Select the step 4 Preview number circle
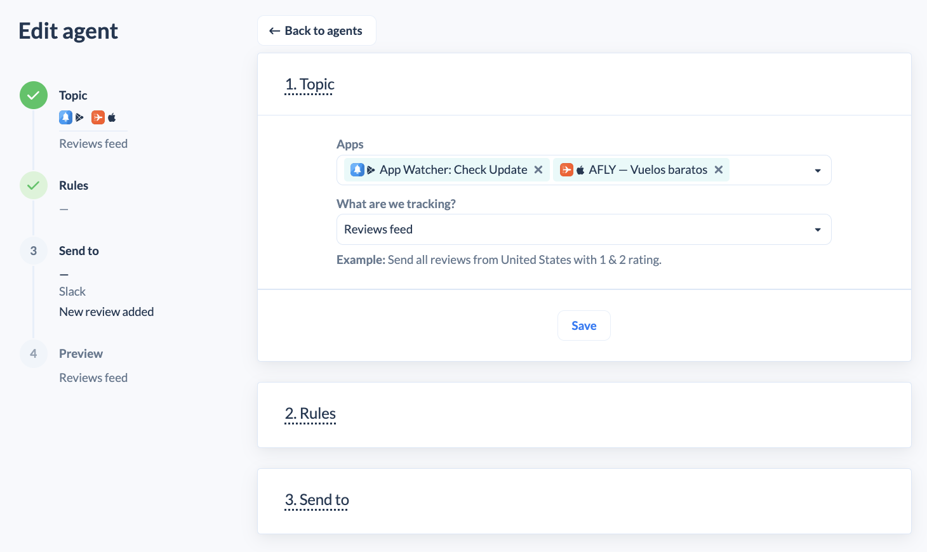This screenshot has width=927, height=552. coord(34,353)
